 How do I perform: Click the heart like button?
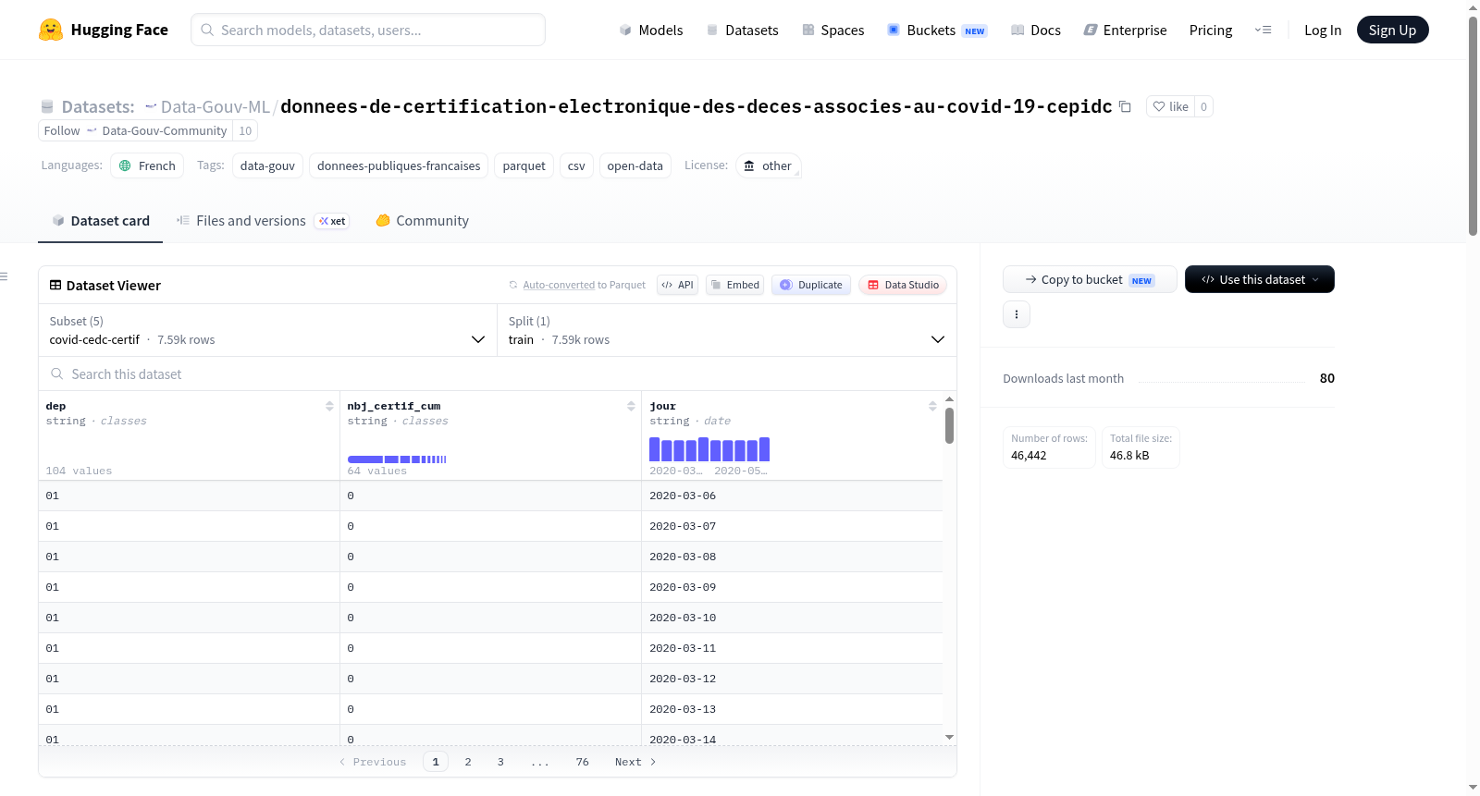[1170, 106]
